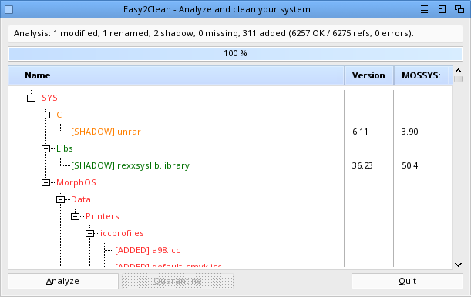Screen dimensions: 471x297
Task: Collapse the Libs folder node
Action: [45, 148]
